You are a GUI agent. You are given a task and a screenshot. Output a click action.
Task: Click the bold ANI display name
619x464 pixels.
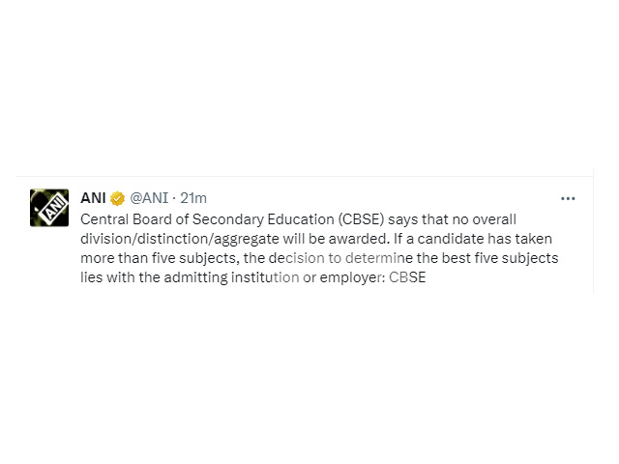(x=93, y=198)
